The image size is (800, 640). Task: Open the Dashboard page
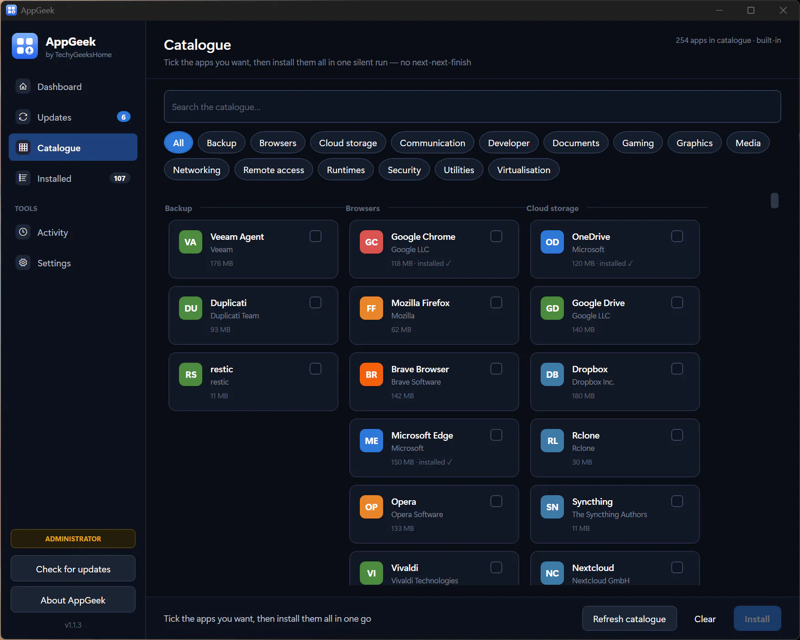click(73, 86)
